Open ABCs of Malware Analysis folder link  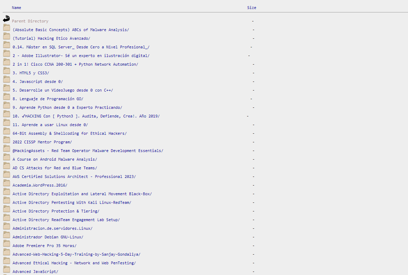pyautogui.click(x=71, y=30)
